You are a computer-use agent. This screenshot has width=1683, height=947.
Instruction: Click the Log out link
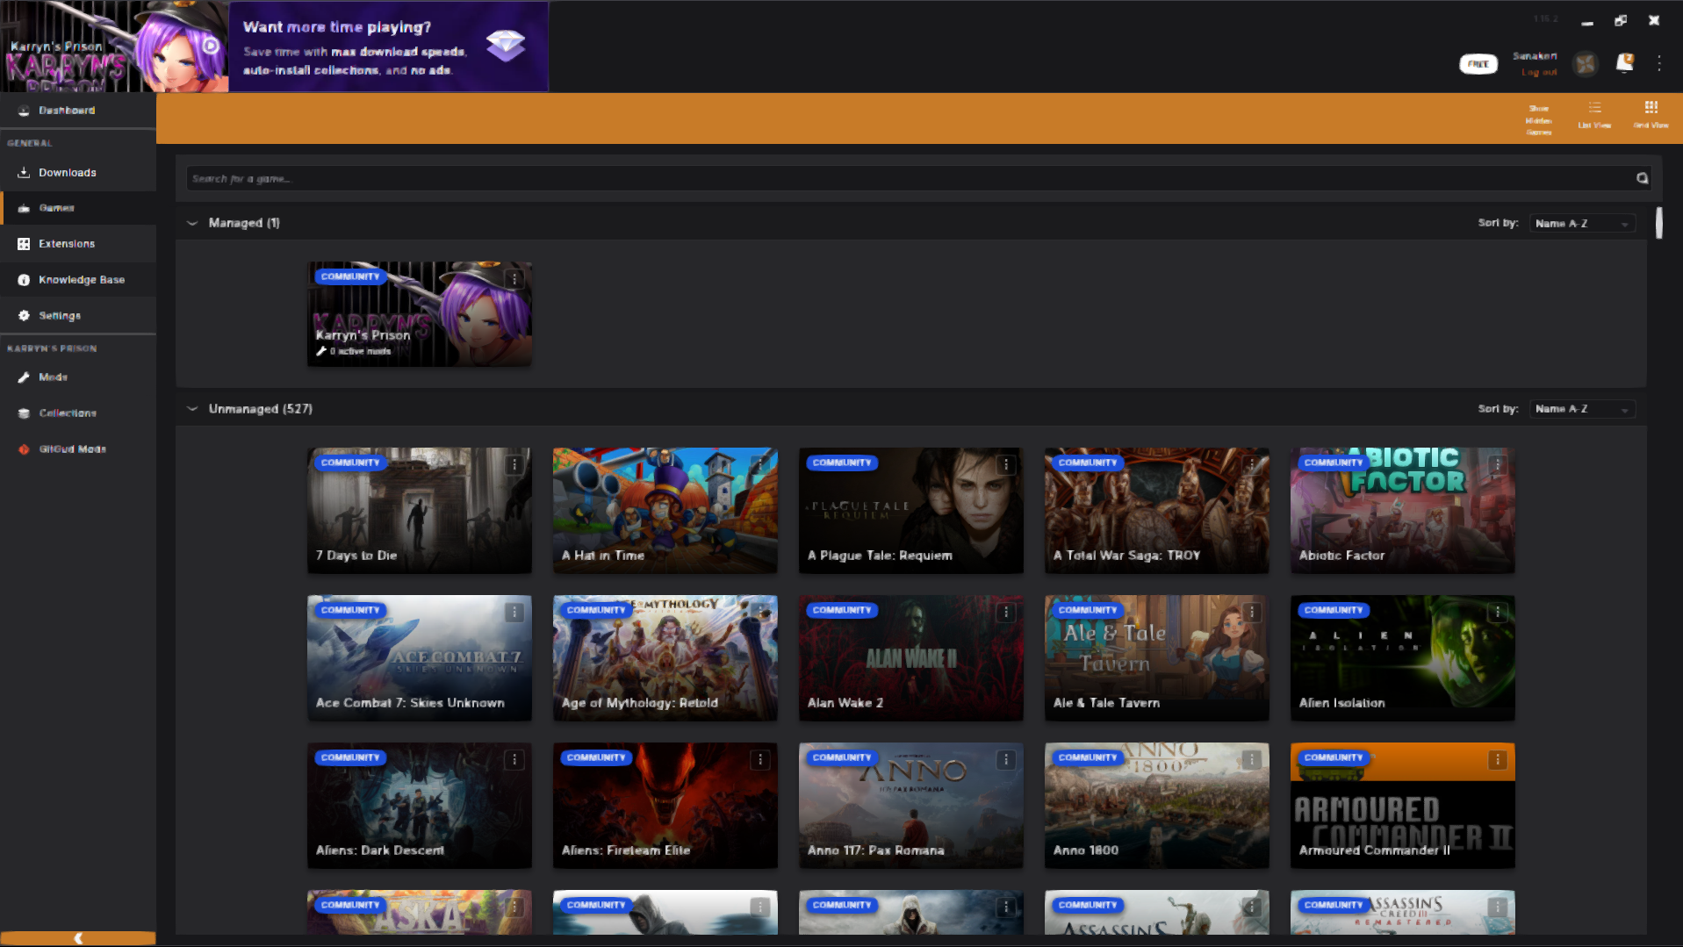(1539, 73)
